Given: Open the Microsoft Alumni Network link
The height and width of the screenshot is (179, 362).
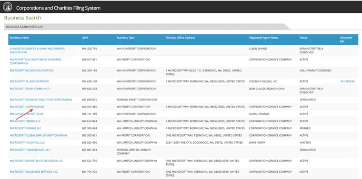Looking at the screenshot, I should click(30, 81).
